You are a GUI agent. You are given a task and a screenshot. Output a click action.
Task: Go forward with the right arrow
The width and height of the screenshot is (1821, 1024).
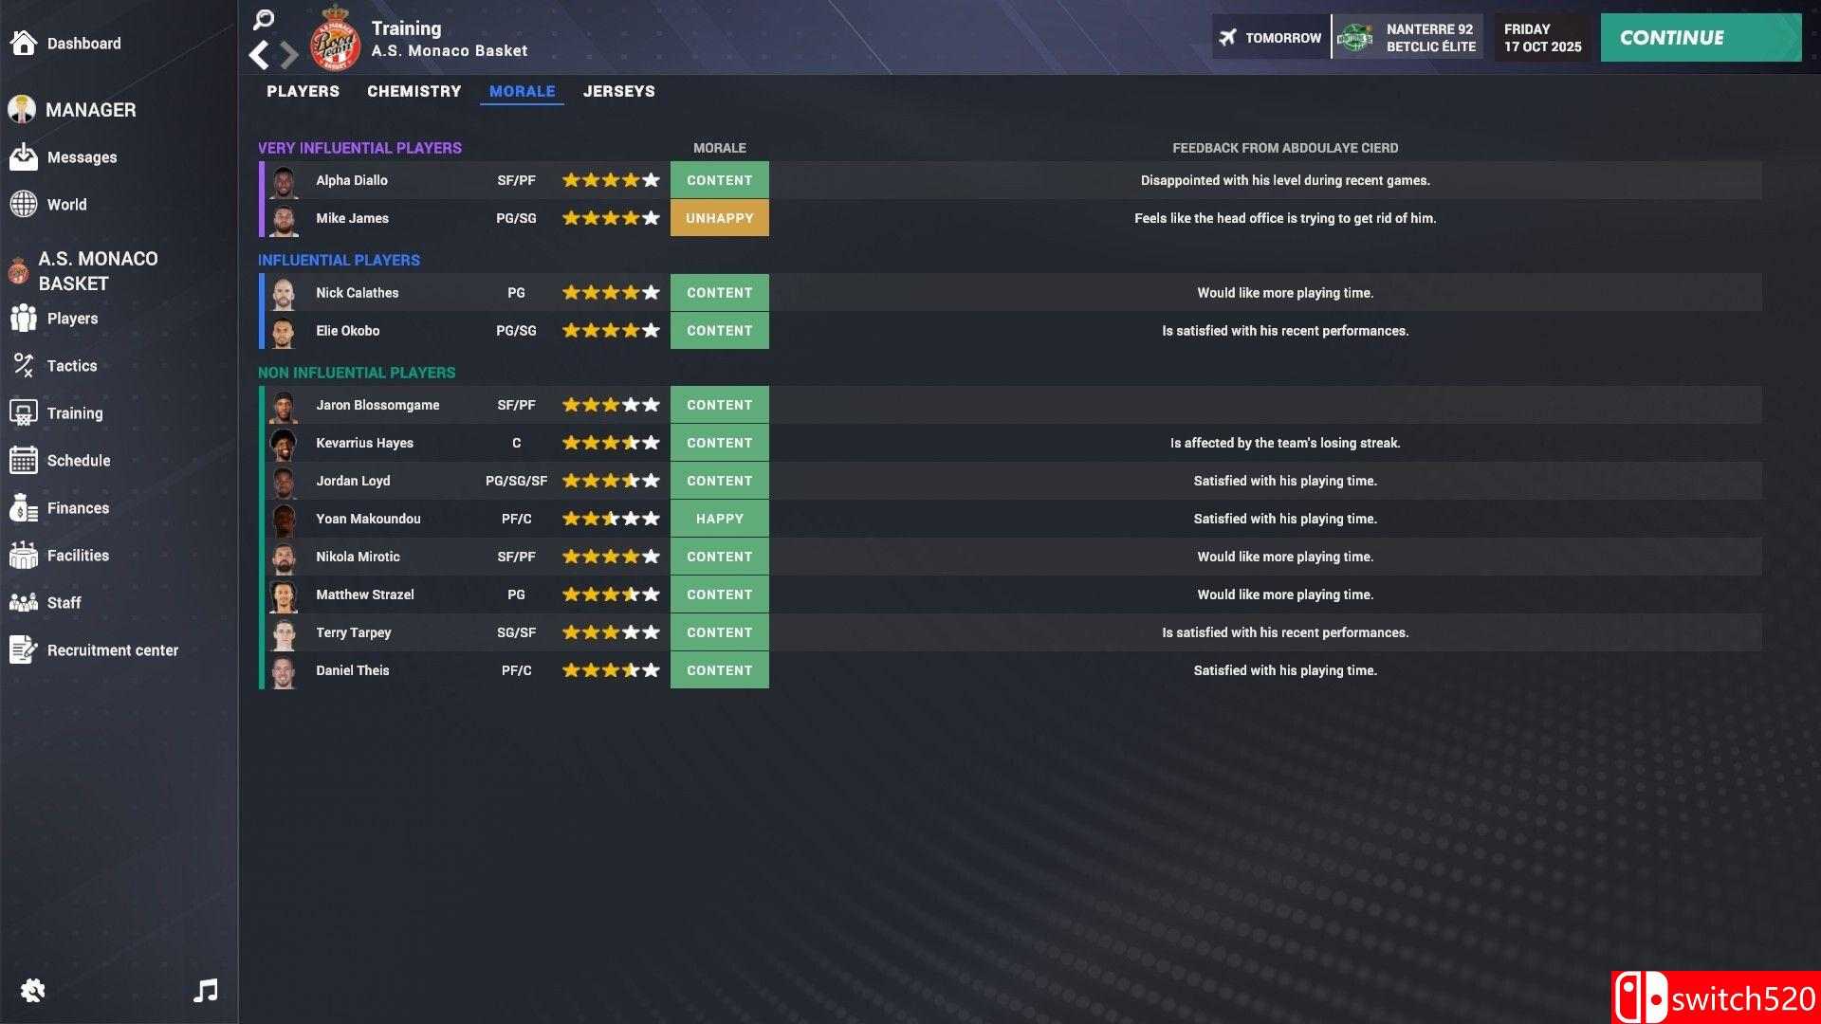click(289, 55)
